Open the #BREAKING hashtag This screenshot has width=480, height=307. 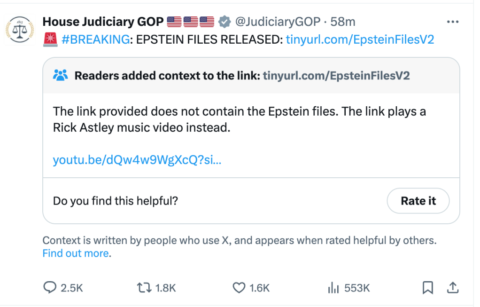95,40
